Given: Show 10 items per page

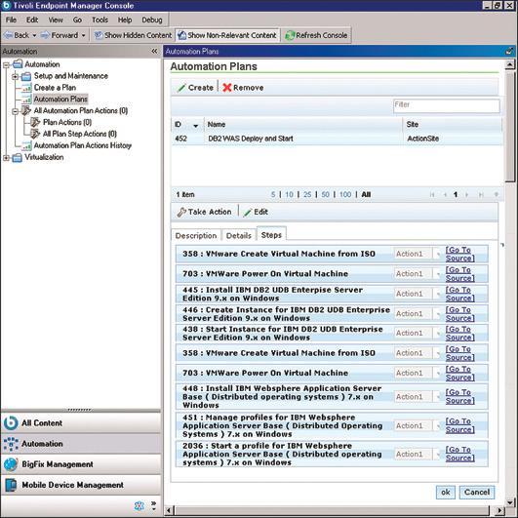Looking at the screenshot, I should point(289,194).
